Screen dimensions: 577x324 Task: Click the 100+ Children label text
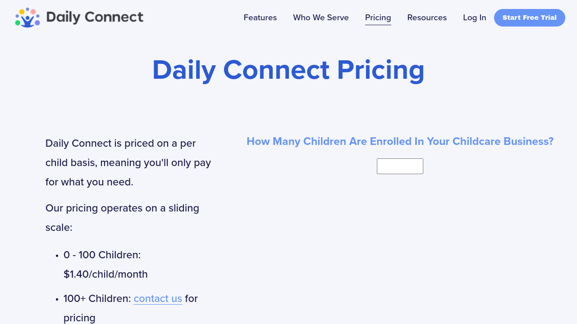coord(97,298)
